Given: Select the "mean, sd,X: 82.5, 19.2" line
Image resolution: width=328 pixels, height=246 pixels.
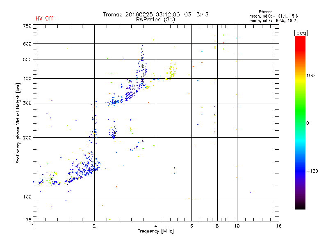Looking at the screenshot, I should click(x=273, y=20).
